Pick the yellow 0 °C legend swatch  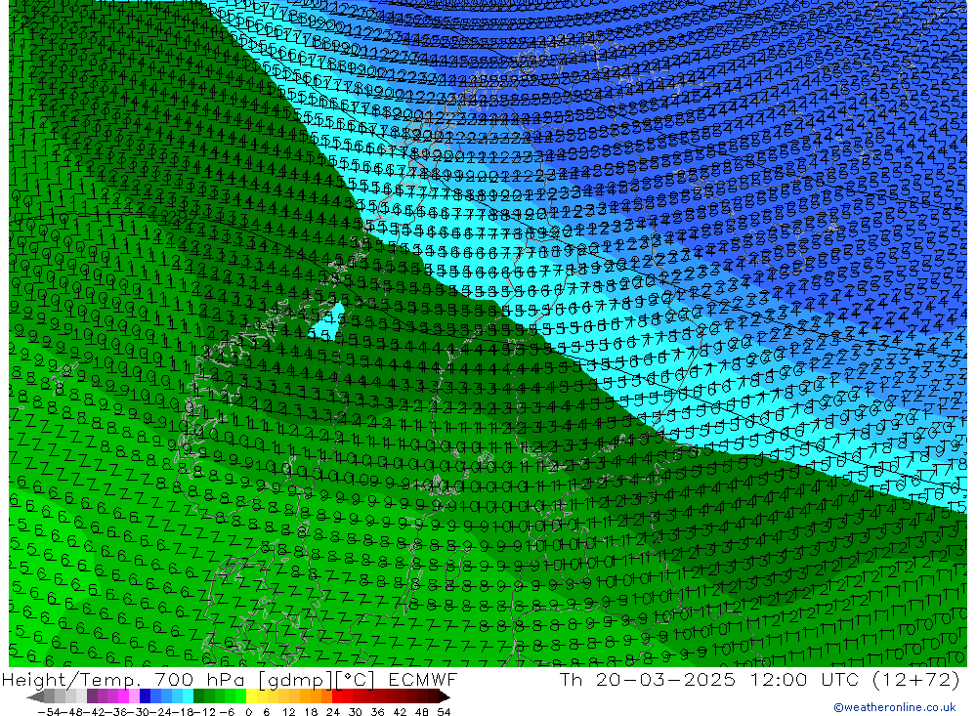(252, 696)
